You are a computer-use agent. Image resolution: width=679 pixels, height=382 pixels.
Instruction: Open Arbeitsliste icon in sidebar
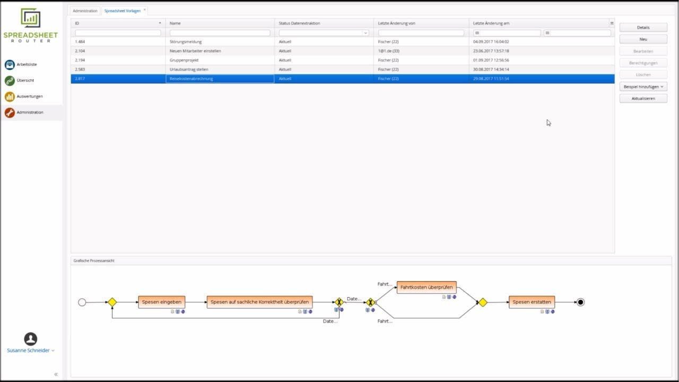(x=10, y=65)
